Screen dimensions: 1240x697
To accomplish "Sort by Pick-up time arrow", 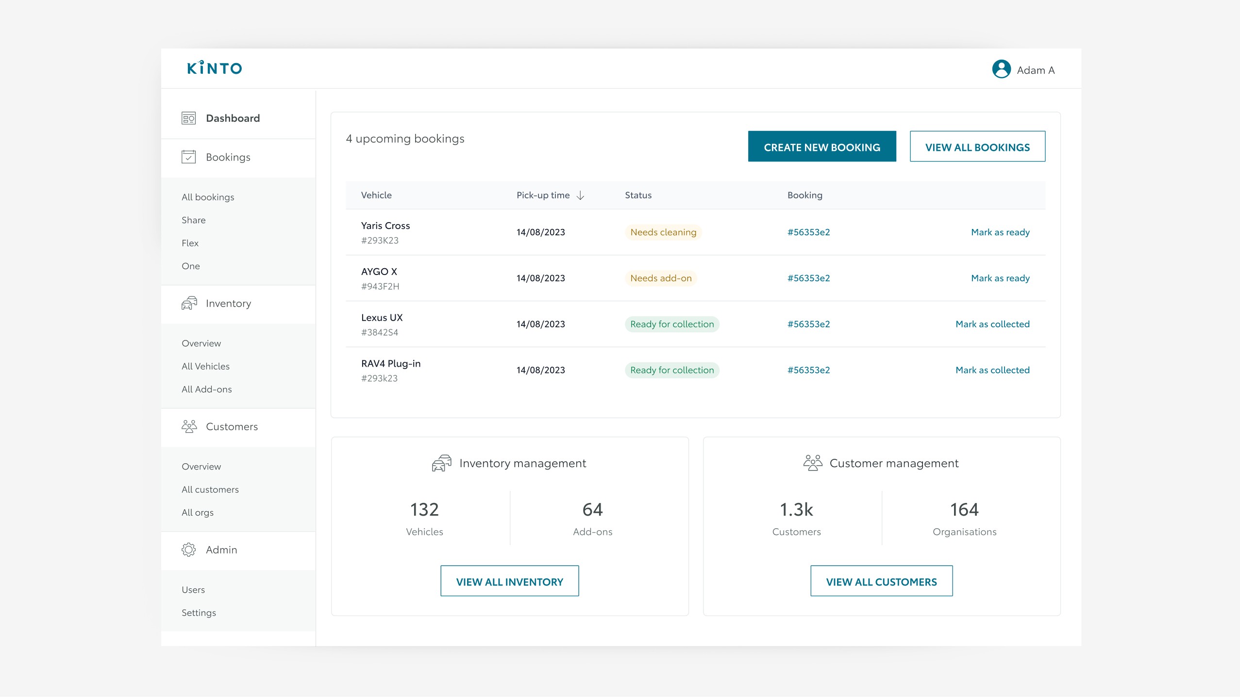I will [x=580, y=195].
